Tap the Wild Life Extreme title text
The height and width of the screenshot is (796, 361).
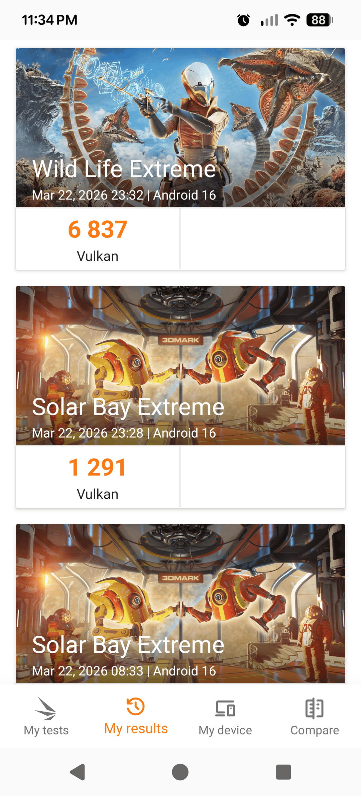click(x=124, y=169)
